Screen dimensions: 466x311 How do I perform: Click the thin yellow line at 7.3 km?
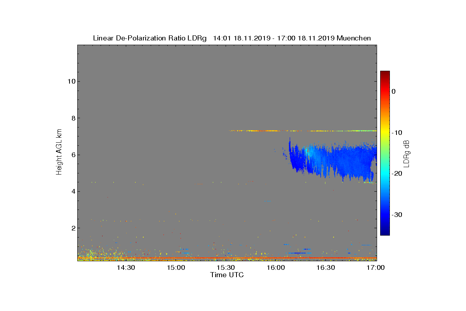303,131
